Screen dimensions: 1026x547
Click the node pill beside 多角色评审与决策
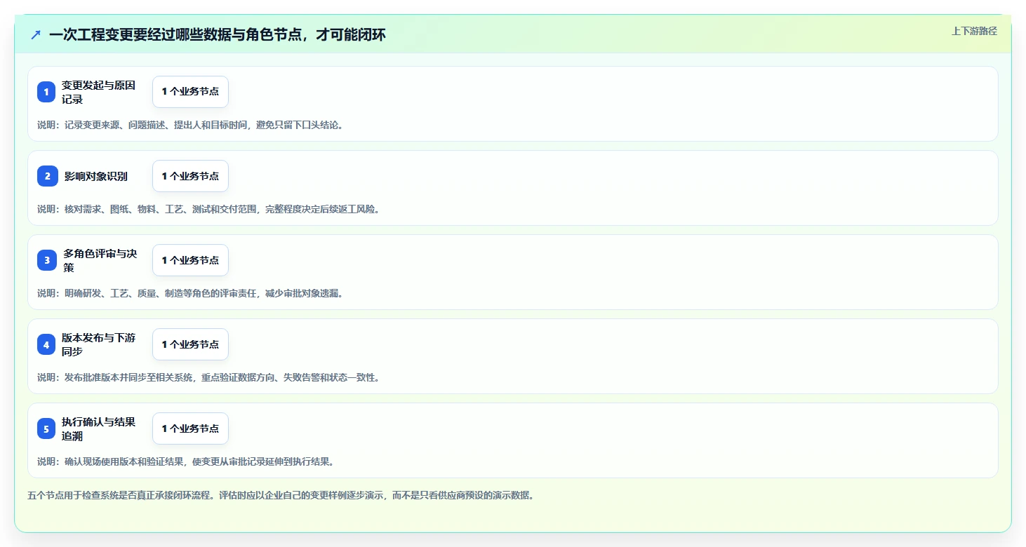coord(190,260)
